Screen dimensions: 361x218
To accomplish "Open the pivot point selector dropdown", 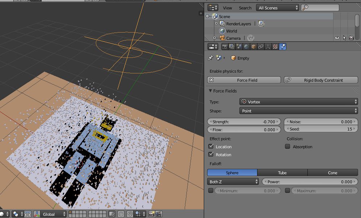I will pos(18,214).
